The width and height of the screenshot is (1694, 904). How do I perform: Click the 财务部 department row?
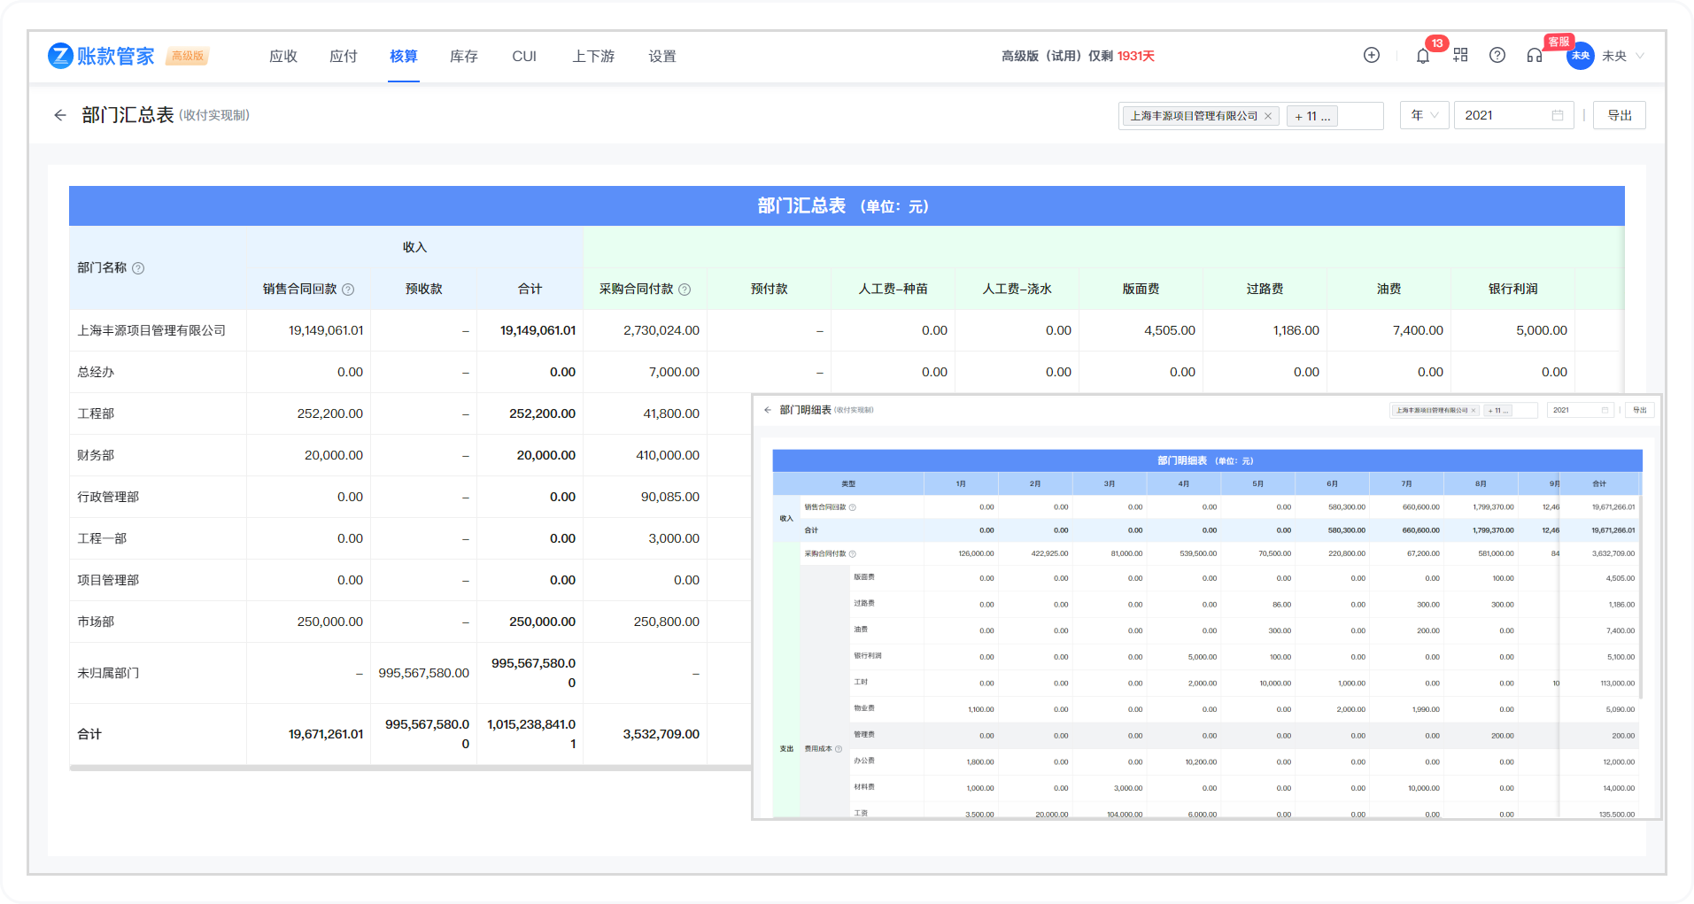coord(96,455)
